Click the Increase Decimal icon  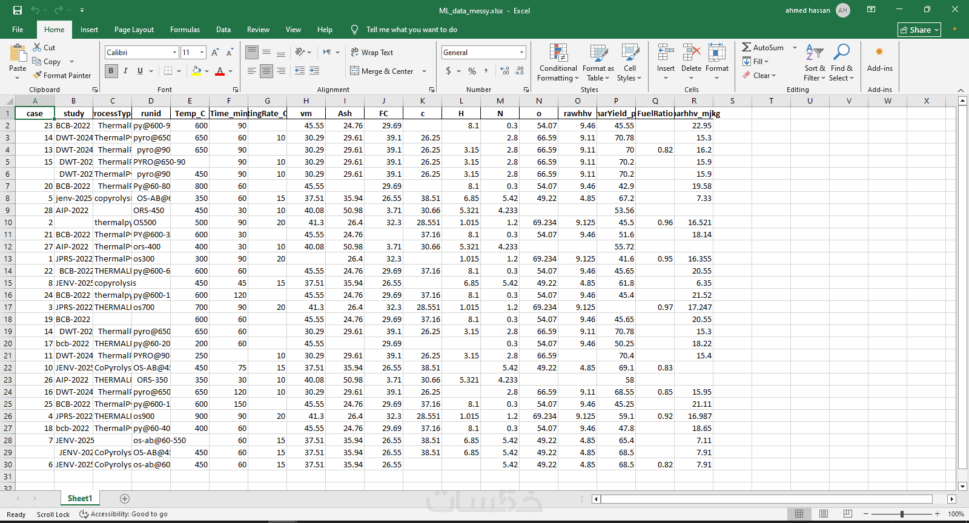[x=504, y=71]
